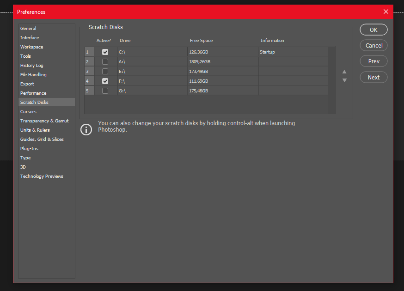Enable the E:\ drive as scratch disk
Viewport: 404px width, 291px height.
click(105, 71)
